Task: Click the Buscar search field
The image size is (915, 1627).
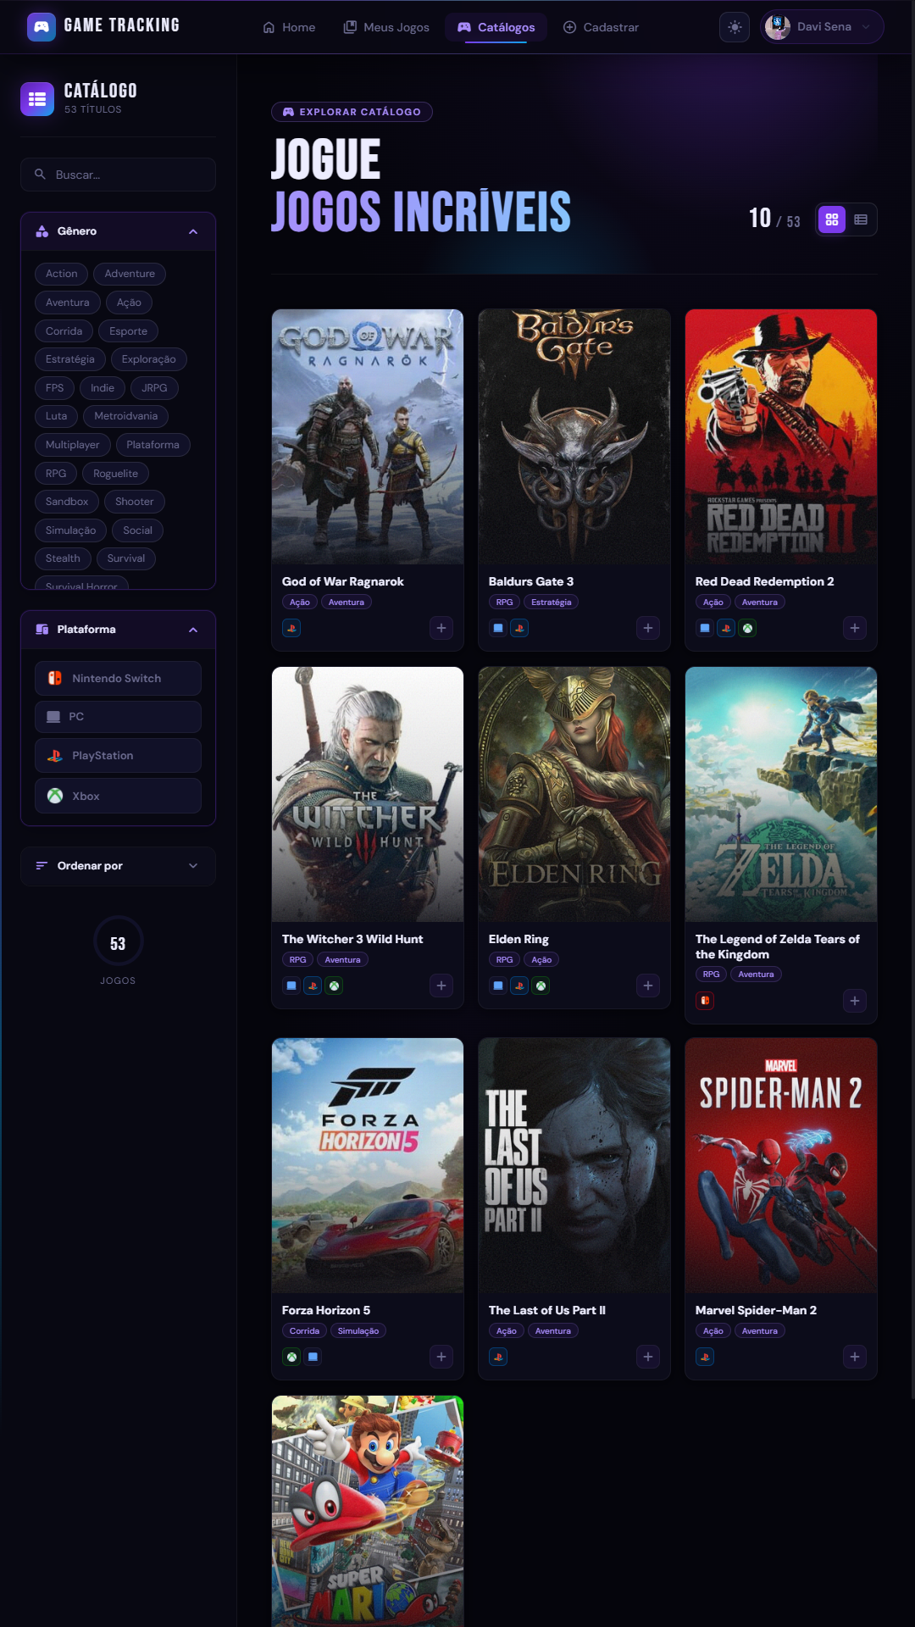Action: coord(118,175)
